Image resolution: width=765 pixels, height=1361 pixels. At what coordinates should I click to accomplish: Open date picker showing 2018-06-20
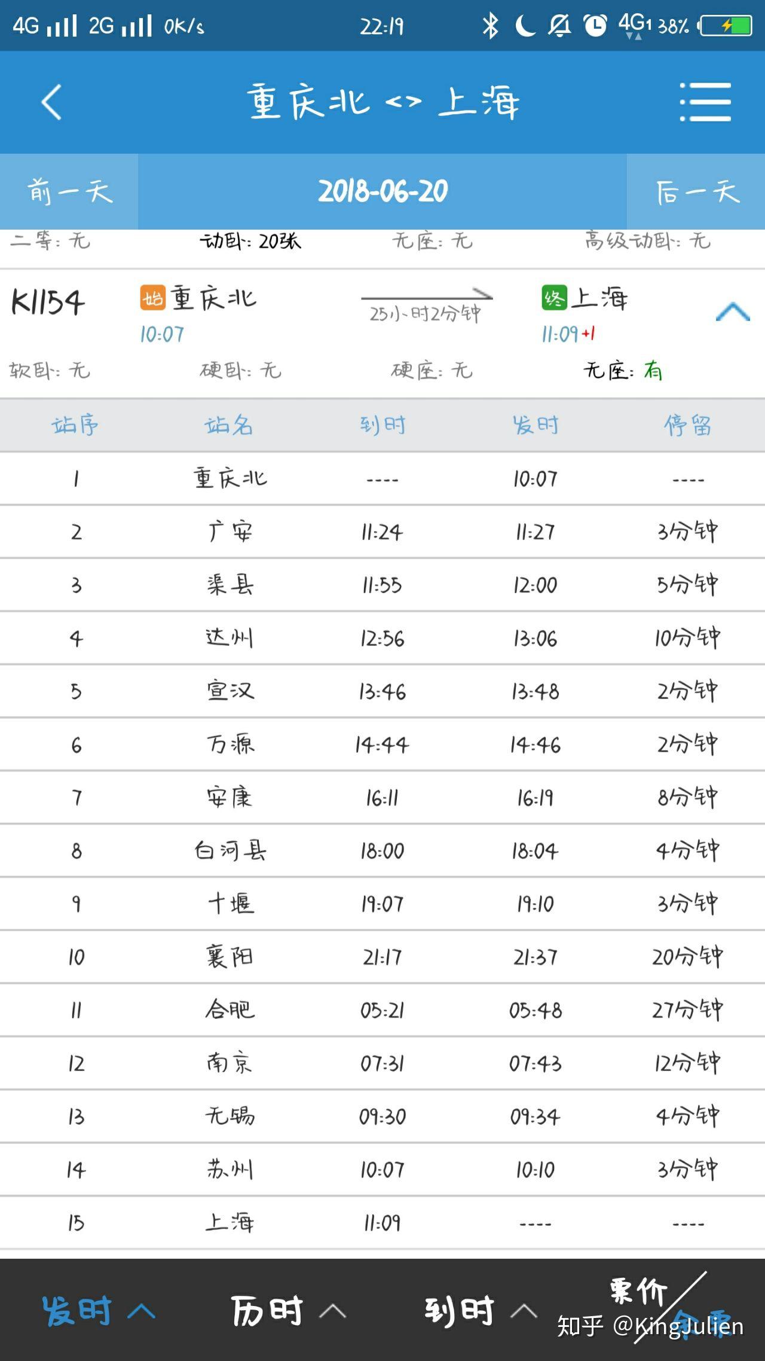(382, 191)
